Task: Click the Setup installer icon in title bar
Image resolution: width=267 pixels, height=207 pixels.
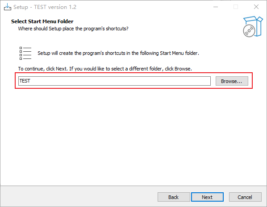Action: 8,7
